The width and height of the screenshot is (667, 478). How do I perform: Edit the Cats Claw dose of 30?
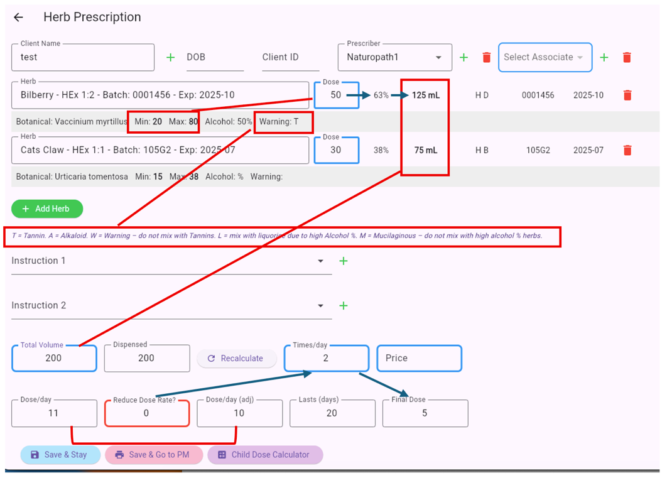coord(337,150)
